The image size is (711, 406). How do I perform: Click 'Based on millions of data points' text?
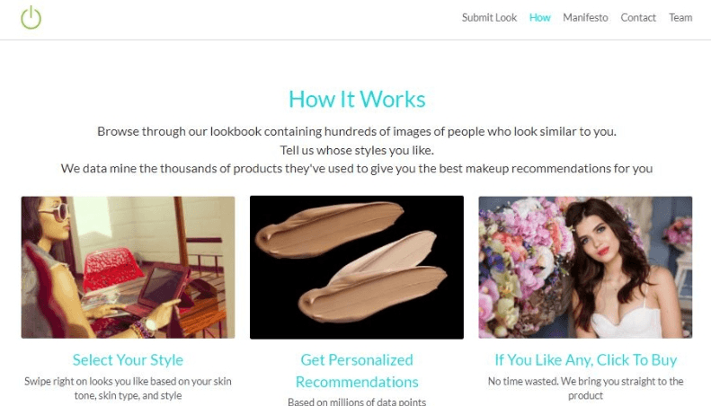(x=357, y=401)
